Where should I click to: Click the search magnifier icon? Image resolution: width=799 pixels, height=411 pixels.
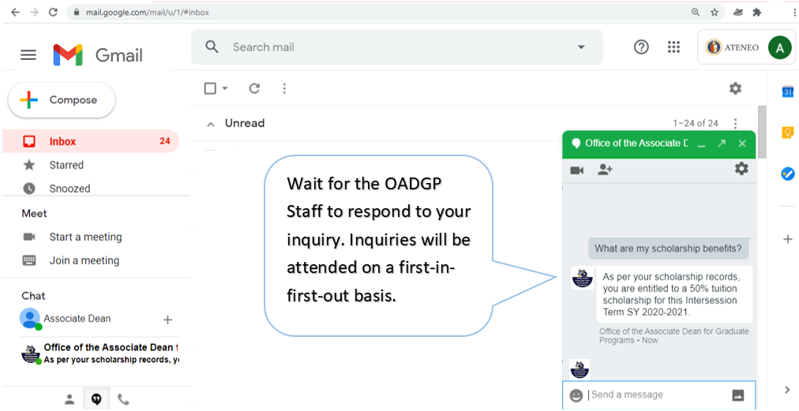pyautogui.click(x=212, y=47)
